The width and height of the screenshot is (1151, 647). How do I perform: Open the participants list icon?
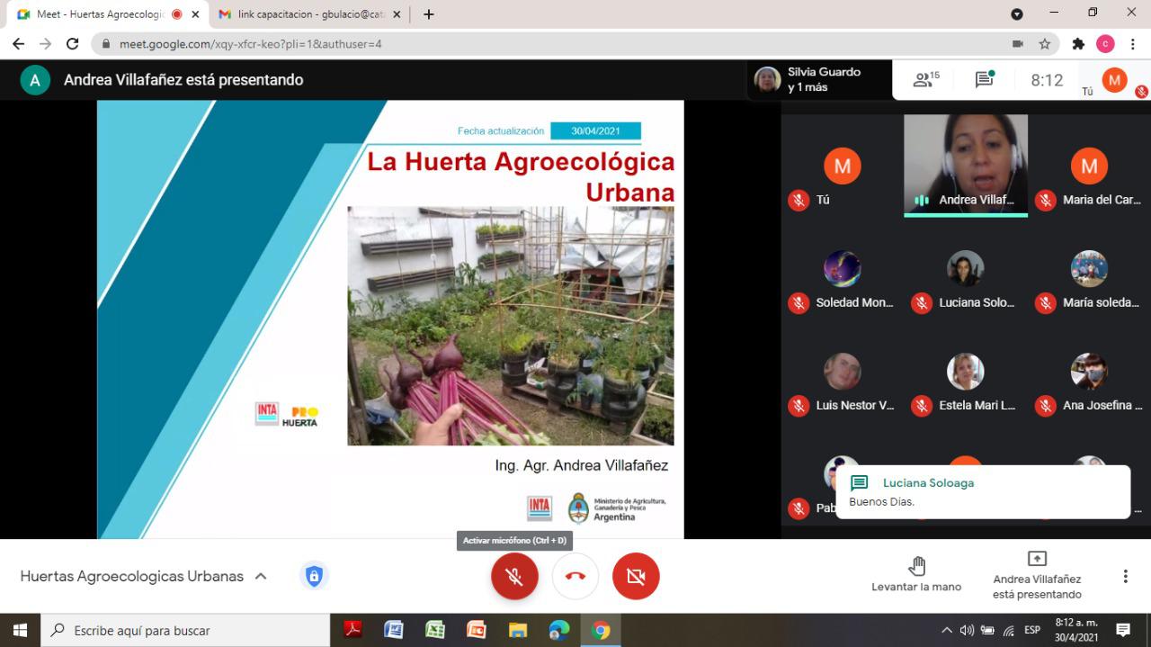point(924,80)
